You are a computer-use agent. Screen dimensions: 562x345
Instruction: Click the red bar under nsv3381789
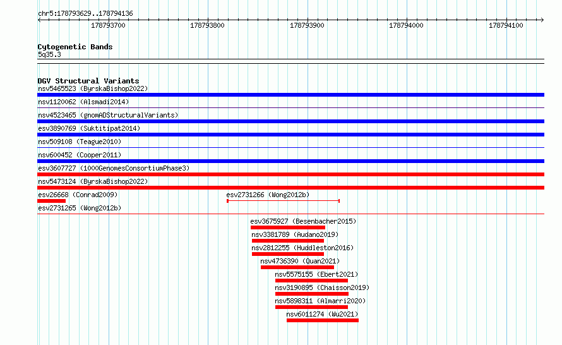click(x=288, y=241)
